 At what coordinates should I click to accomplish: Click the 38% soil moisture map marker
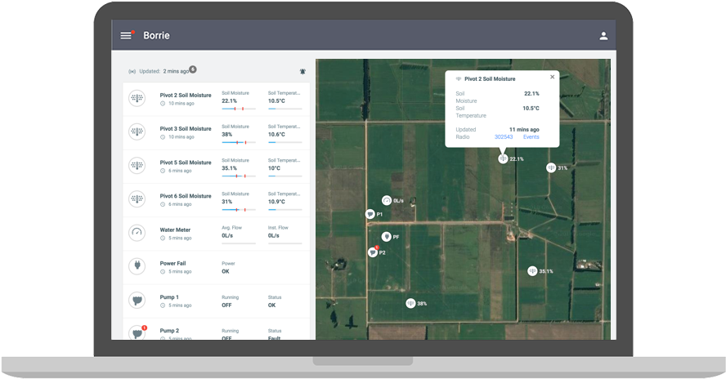pyautogui.click(x=410, y=303)
